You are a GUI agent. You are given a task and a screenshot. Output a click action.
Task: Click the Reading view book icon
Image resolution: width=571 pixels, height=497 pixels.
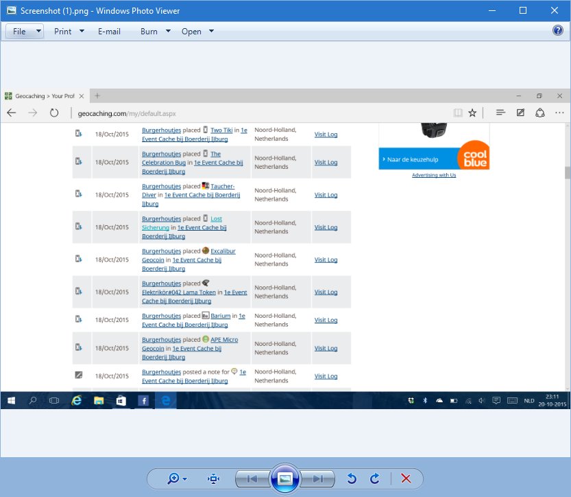coord(458,113)
